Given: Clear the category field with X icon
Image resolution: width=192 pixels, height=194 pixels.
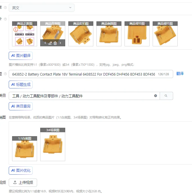Looking at the screenshot, I should point(155,96).
